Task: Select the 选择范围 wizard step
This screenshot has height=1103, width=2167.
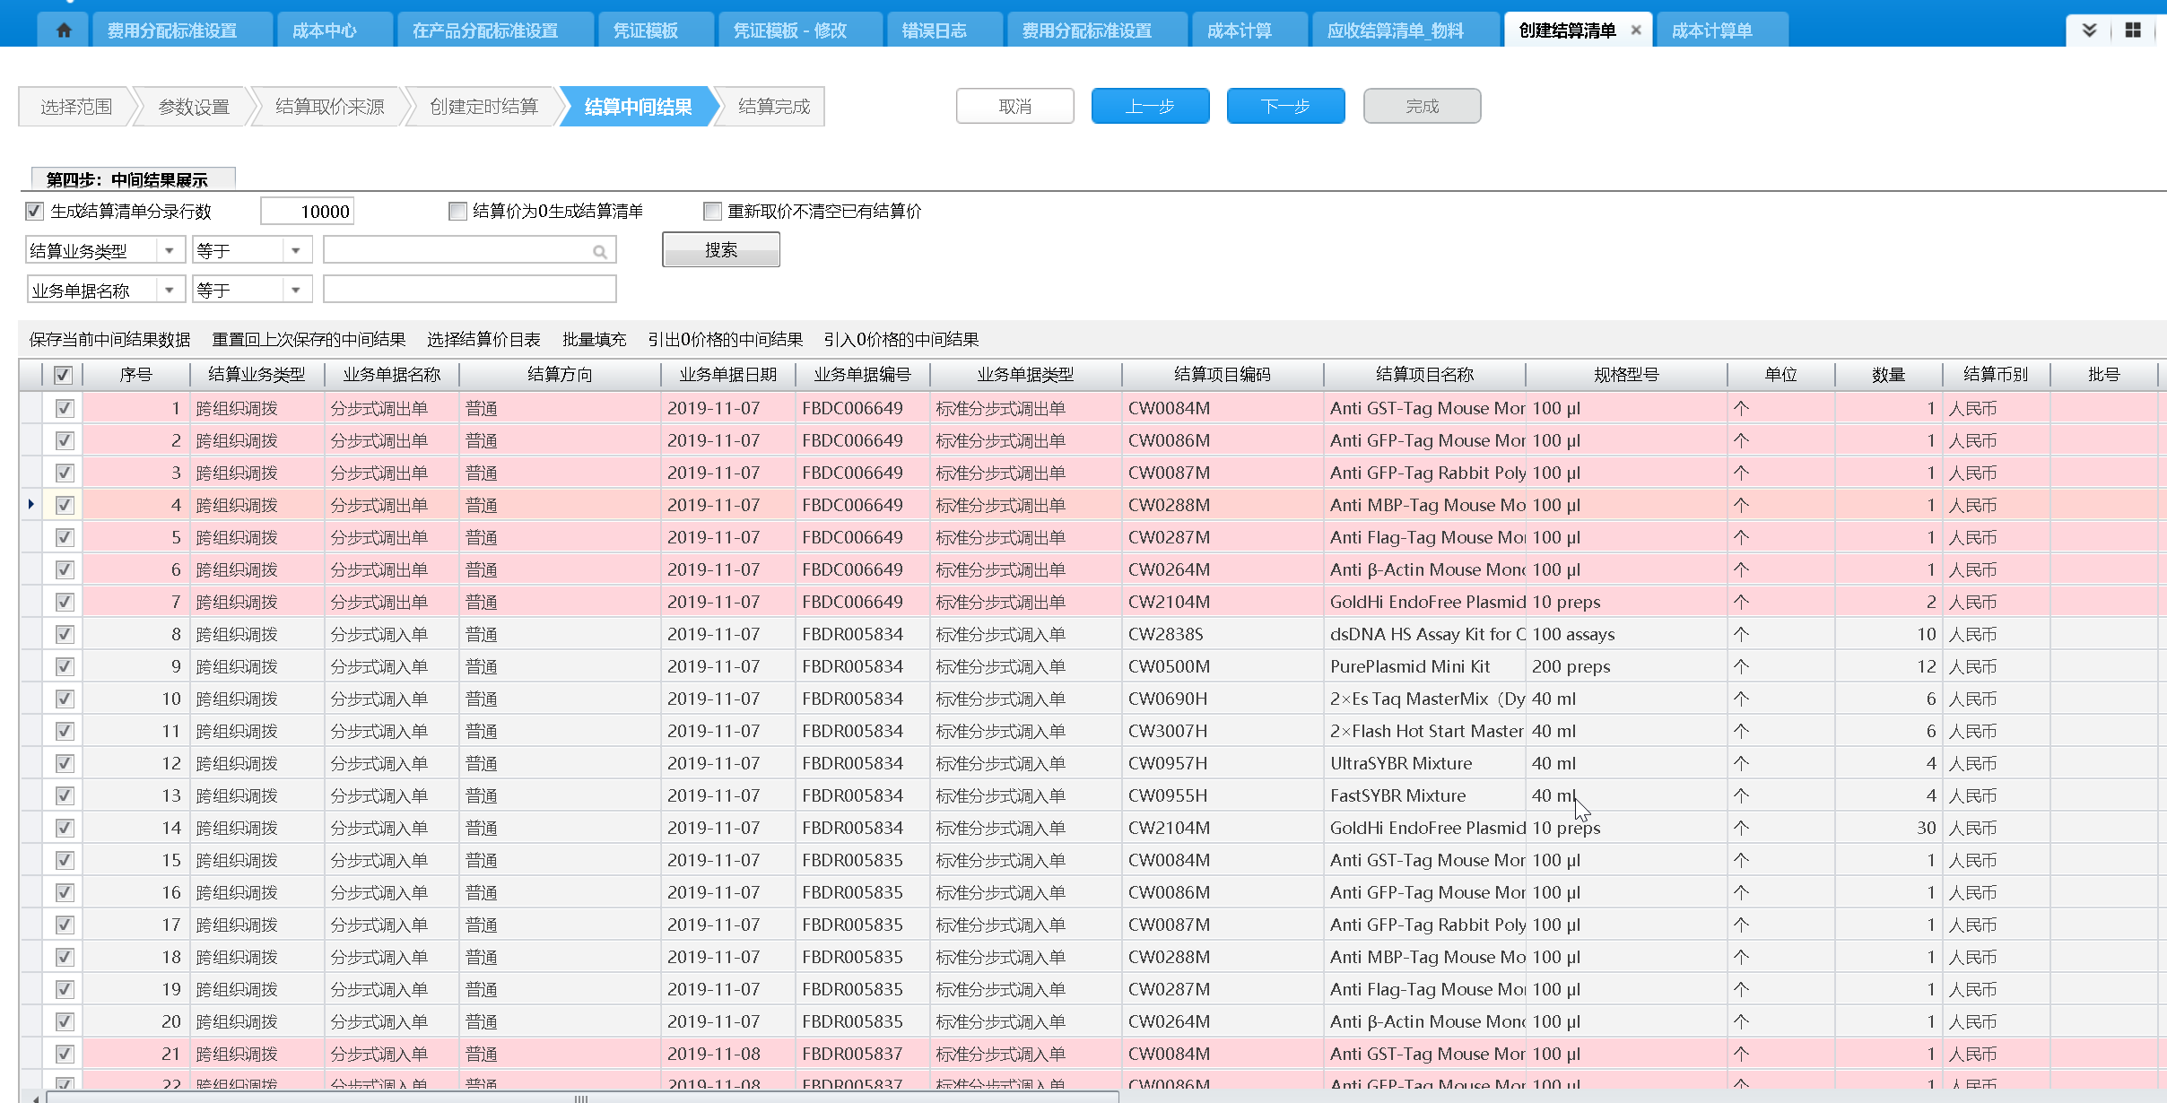Action: [76, 106]
